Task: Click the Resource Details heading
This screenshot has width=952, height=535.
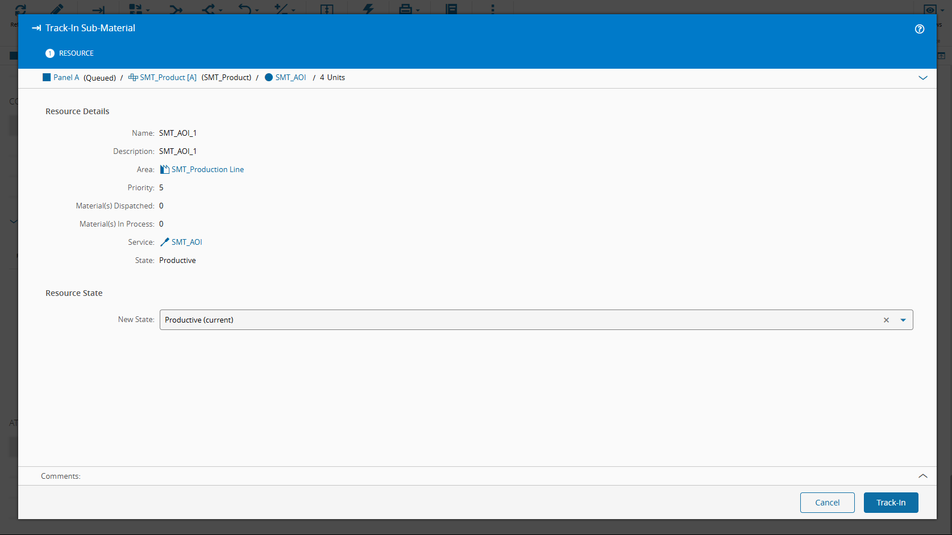Action: pyautogui.click(x=77, y=111)
